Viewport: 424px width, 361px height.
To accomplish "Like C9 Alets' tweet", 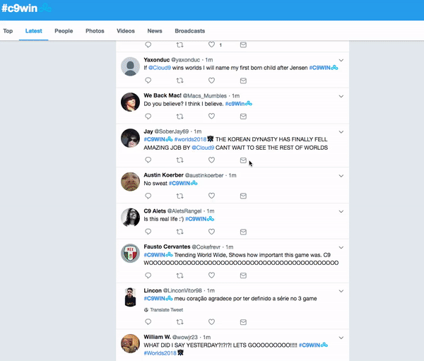I will 211,232.
